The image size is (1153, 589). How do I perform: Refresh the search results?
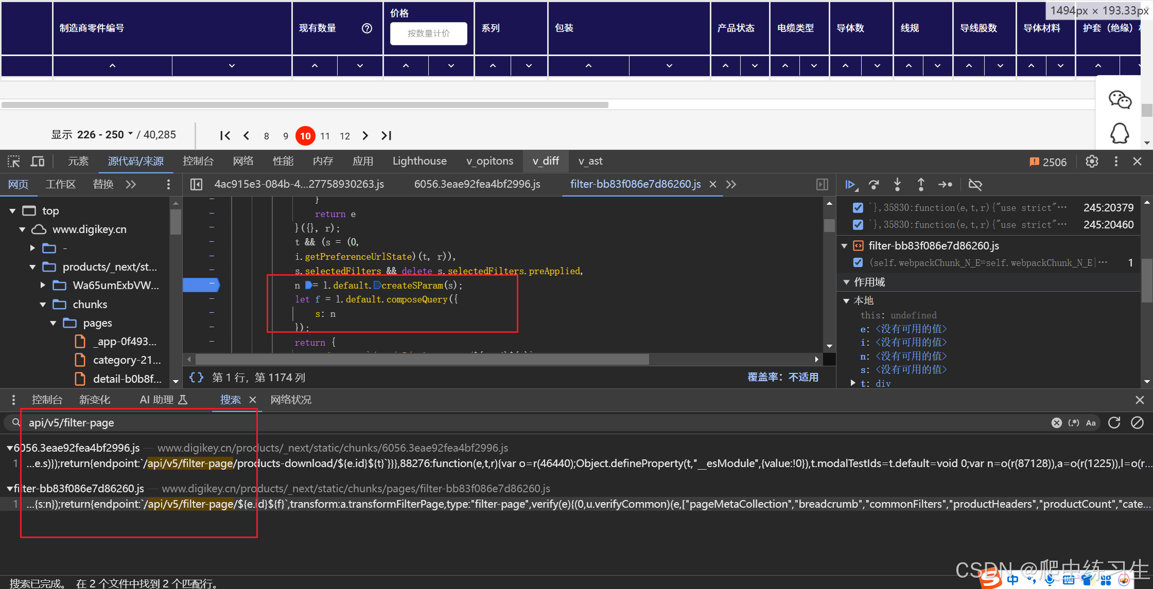(1114, 423)
